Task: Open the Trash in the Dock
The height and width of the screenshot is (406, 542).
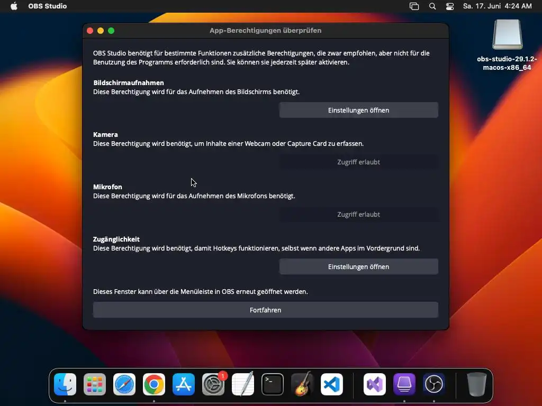Action: click(x=477, y=384)
